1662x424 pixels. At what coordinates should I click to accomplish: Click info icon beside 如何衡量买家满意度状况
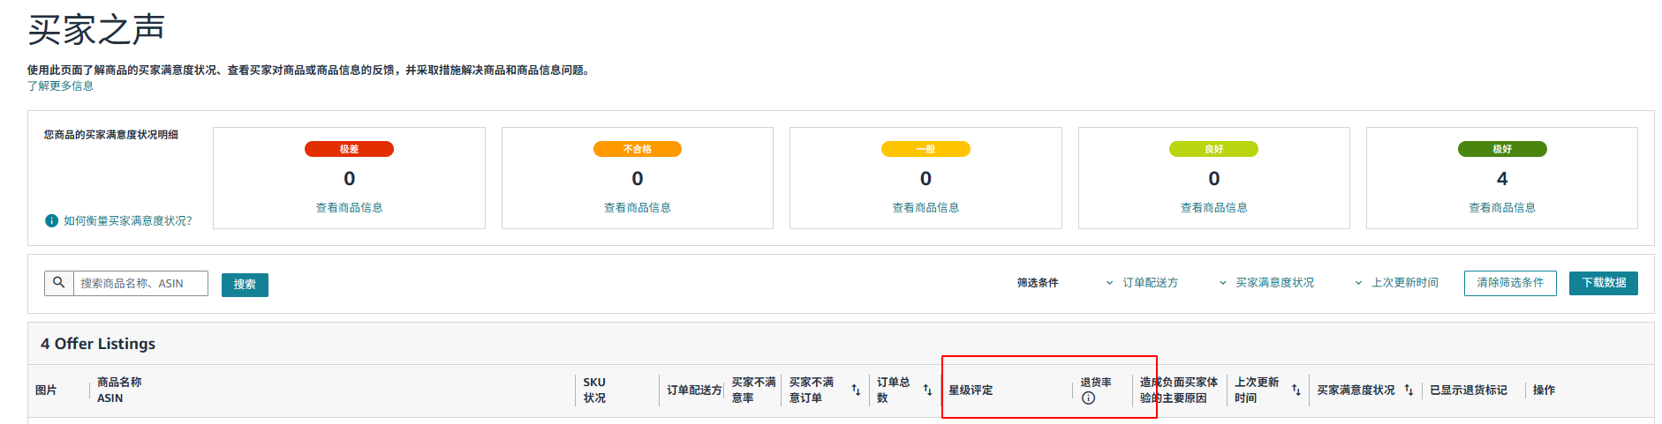click(52, 220)
